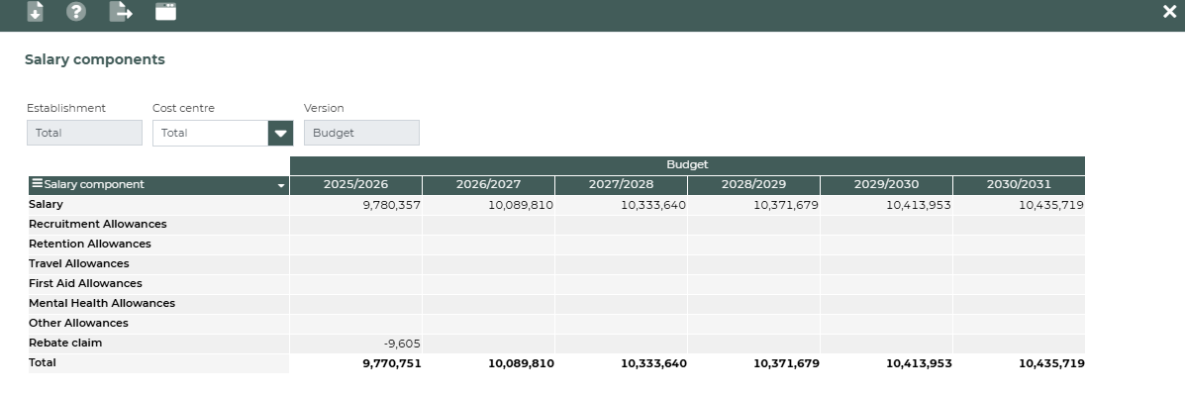This screenshot has height=396, width=1185.
Task: Click the Salary 2026/2027 cell value
Action: click(x=520, y=205)
